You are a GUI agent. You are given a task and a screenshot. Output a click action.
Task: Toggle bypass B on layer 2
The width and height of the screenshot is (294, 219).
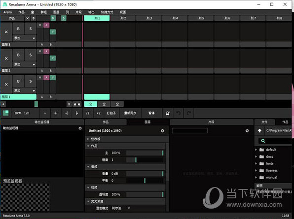18,55
